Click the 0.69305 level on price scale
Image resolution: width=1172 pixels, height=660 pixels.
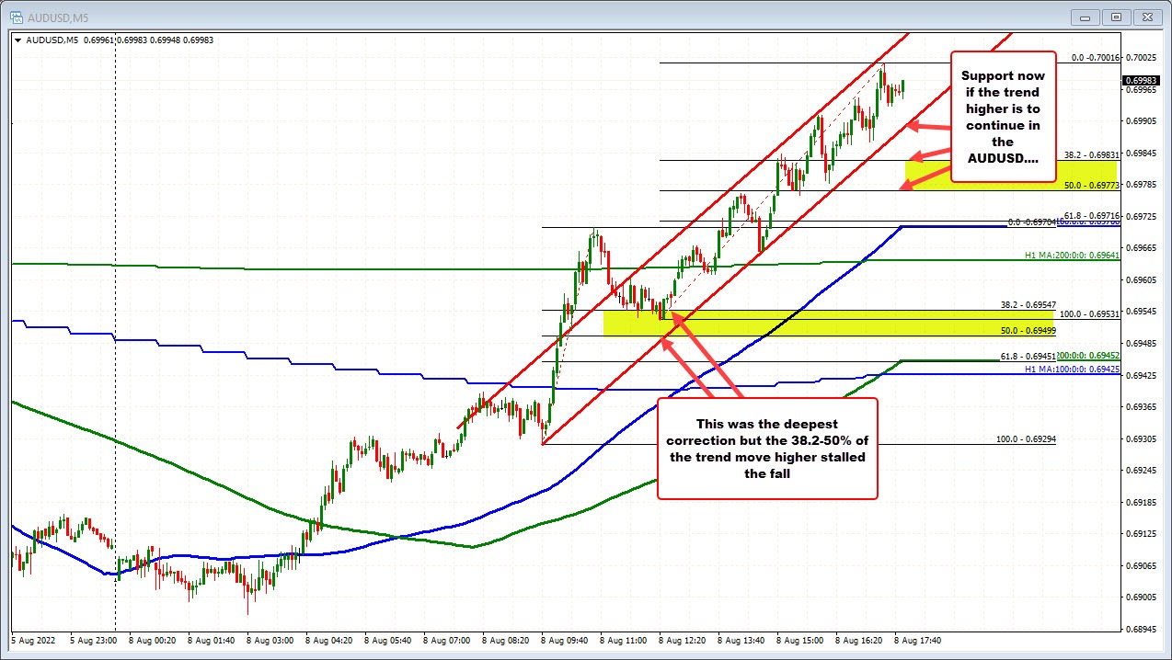[1142, 438]
